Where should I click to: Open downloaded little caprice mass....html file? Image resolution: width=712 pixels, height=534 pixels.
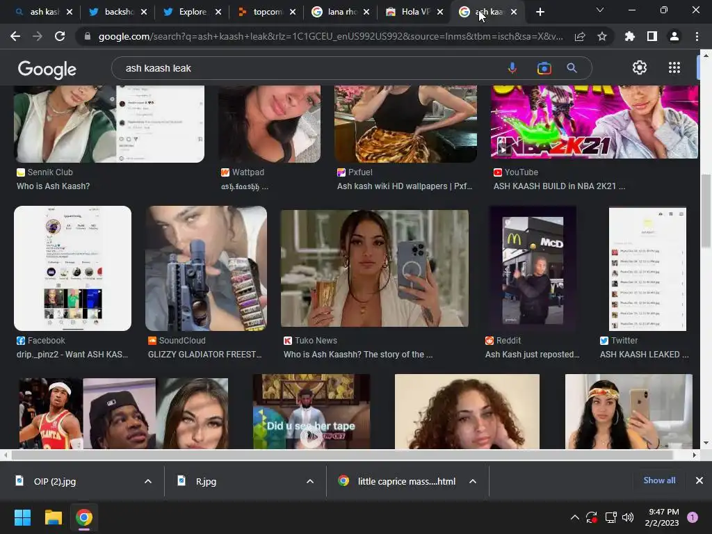point(406,481)
